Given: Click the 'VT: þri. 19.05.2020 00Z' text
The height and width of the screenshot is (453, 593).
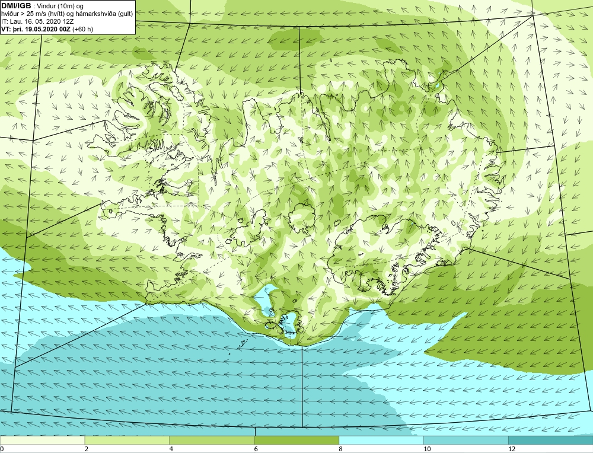Looking at the screenshot, I should point(36,28).
